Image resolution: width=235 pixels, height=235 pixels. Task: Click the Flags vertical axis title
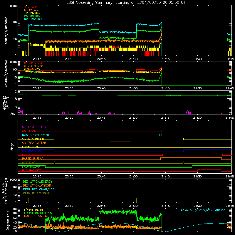pos(12,147)
